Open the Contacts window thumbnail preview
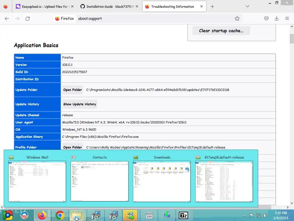Image resolution: width=294 pixels, height=221 pixels. [x=100, y=181]
